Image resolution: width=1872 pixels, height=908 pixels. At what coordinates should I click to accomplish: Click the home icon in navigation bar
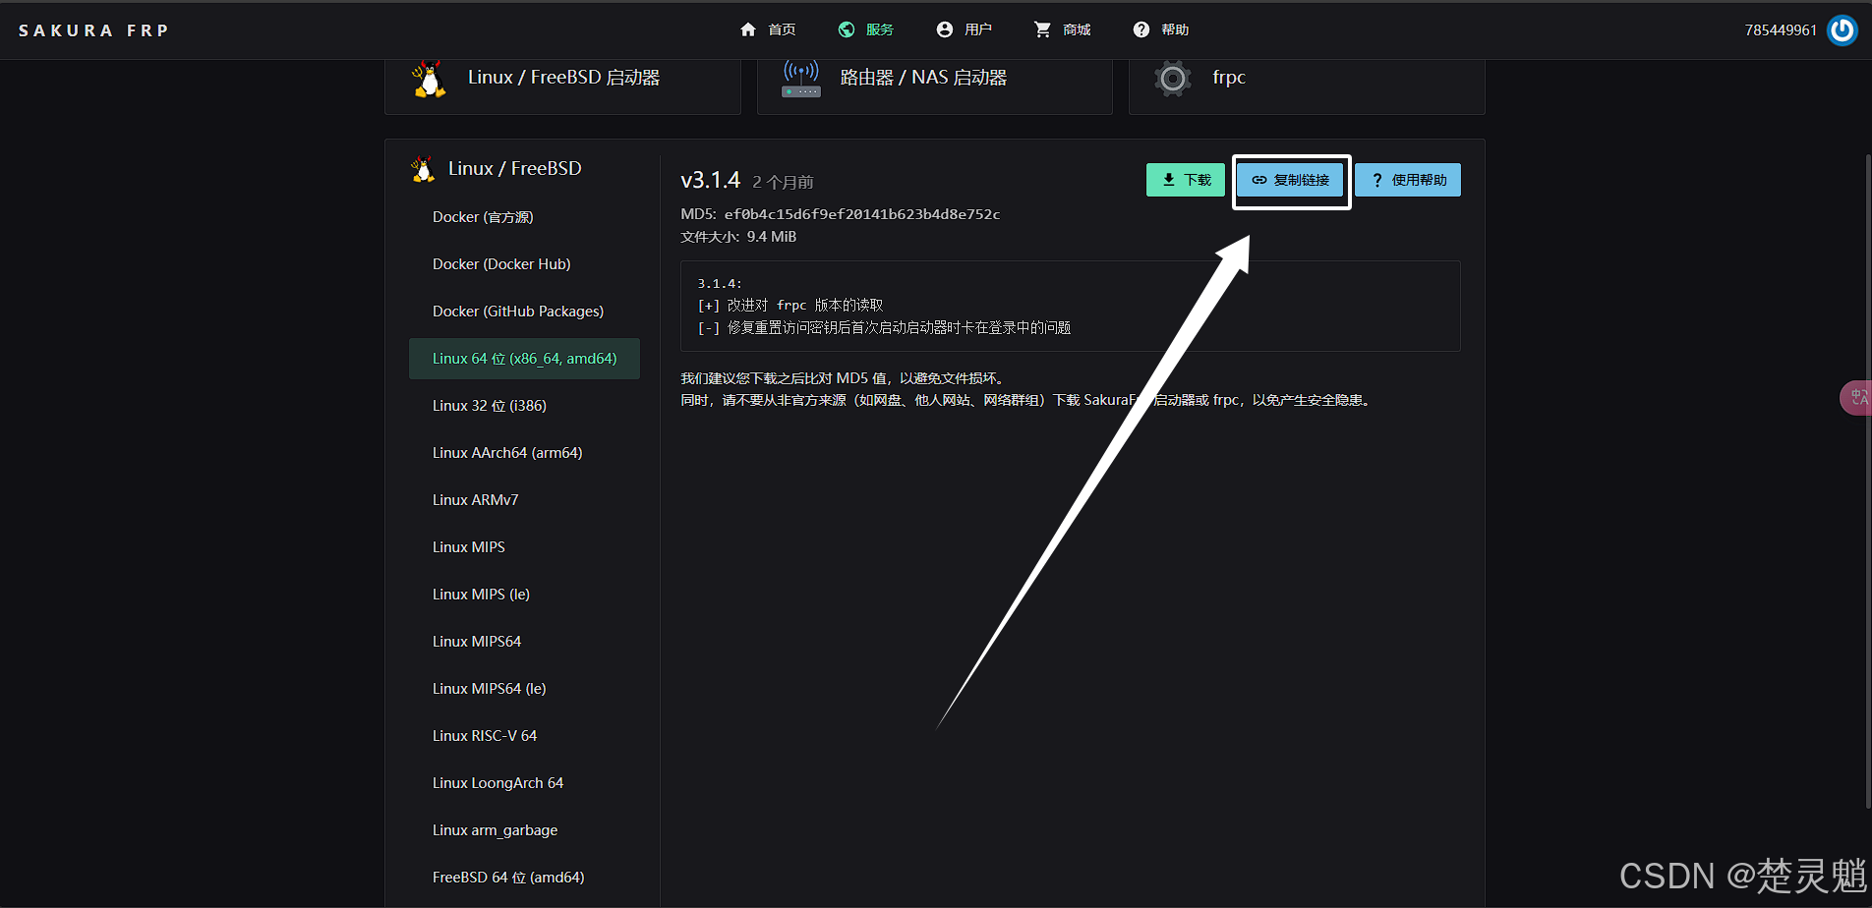click(748, 29)
